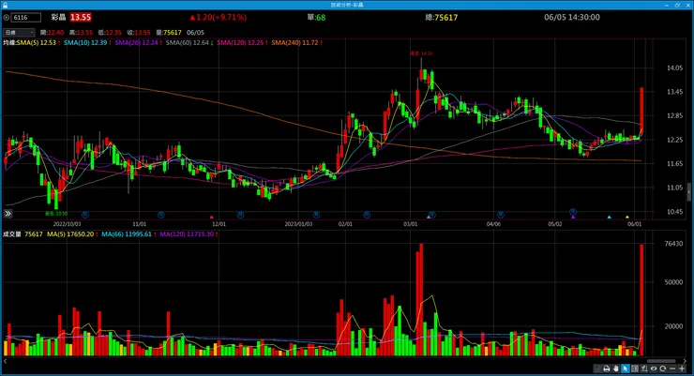Screen dimensions: 694x376
Task: Click the circled plus icon beside 6116
Action: 7,18
